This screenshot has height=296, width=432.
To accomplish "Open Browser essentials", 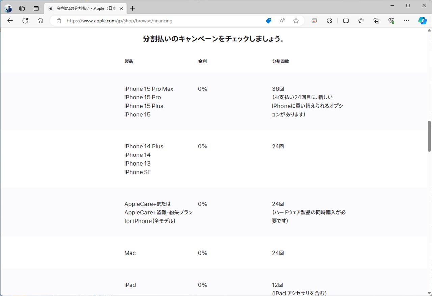I will 391,21.
